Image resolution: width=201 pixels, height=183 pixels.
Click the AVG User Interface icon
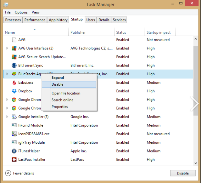tap(14, 49)
